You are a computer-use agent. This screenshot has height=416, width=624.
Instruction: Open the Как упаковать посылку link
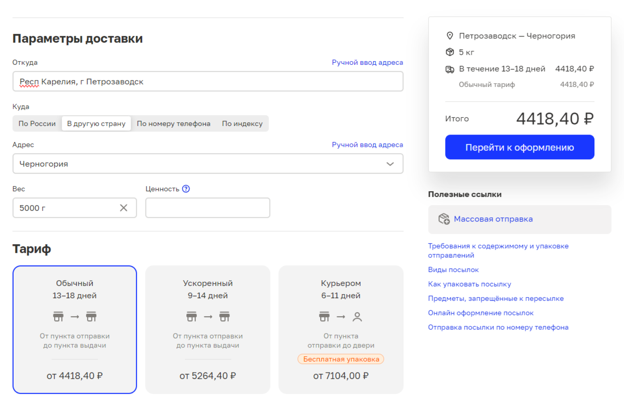pos(470,284)
